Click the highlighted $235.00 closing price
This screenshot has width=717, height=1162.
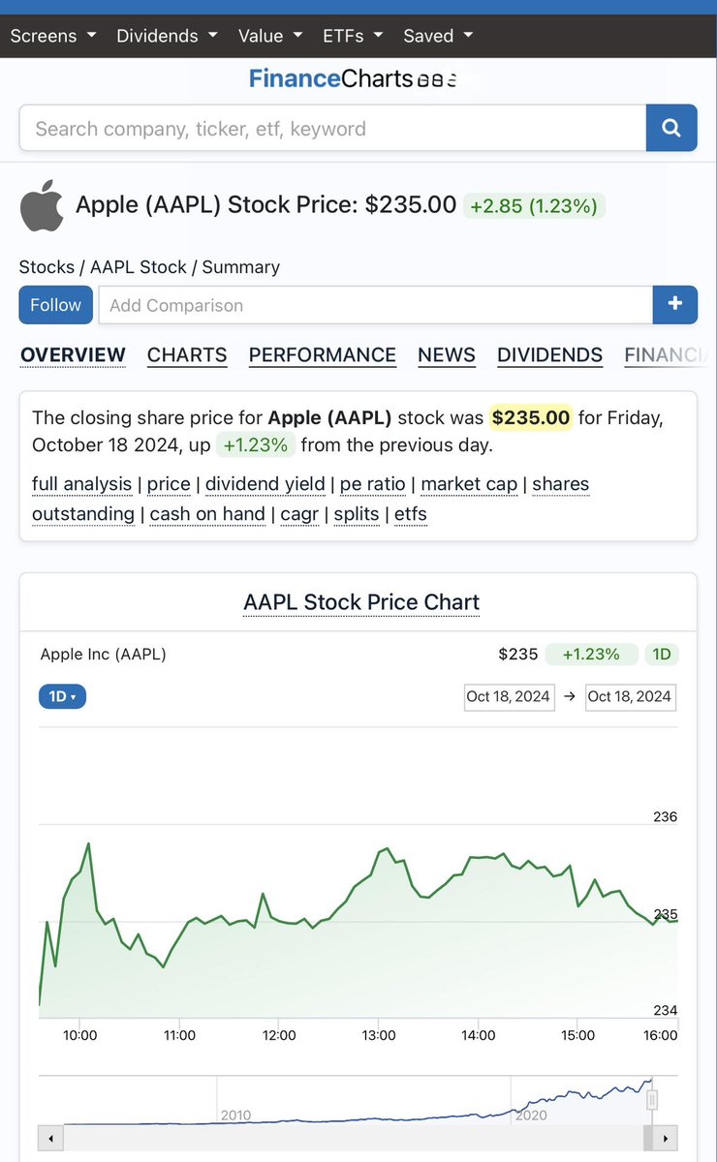(x=531, y=417)
